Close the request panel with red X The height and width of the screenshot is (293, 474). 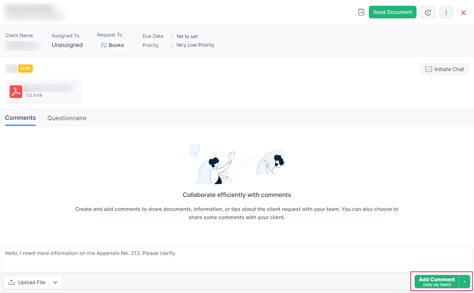tap(463, 12)
